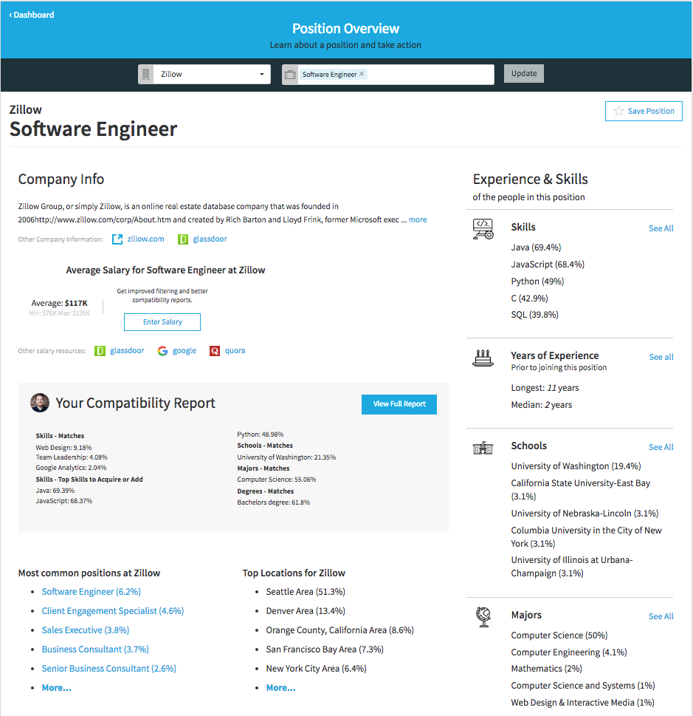Viewport: 693px width, 716px height.
Task: Click glassdoor icon under Company Info
Action: point(182,239)
